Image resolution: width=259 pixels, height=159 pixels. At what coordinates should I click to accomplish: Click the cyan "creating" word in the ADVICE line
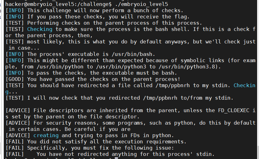click(x=46, y=135)
